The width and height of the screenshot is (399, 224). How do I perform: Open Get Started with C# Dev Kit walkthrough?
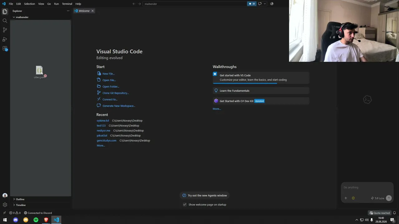[261, 101]
